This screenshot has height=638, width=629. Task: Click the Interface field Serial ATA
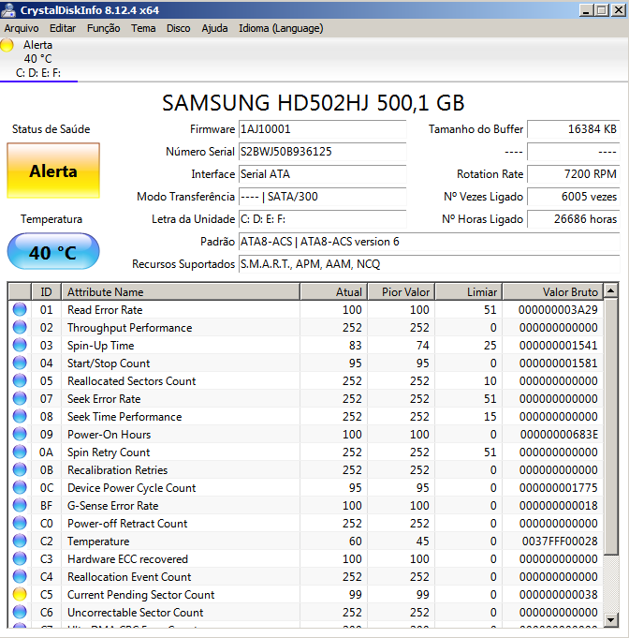(x=322, y=174)
